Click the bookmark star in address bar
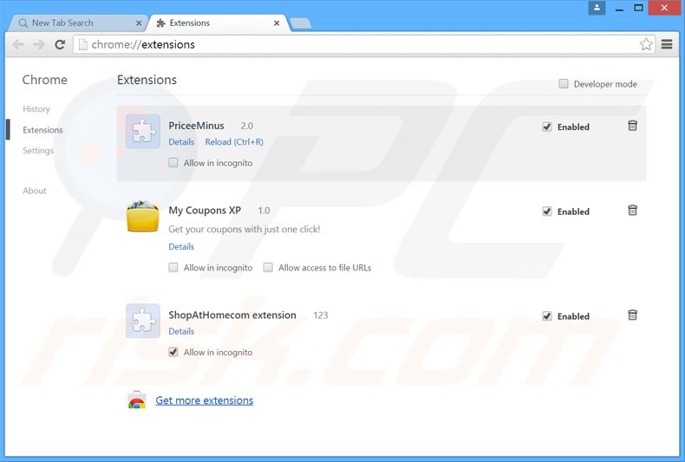 tap(646, 44)
